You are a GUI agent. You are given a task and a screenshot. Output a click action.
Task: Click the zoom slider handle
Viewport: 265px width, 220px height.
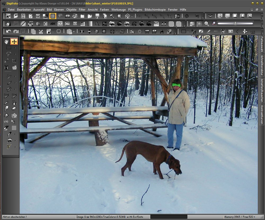pyautogui.click(x=235, y=24)
